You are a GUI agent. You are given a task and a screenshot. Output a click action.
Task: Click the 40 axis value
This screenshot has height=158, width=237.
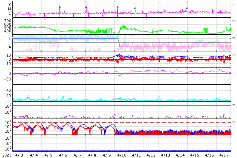point(9,90)
